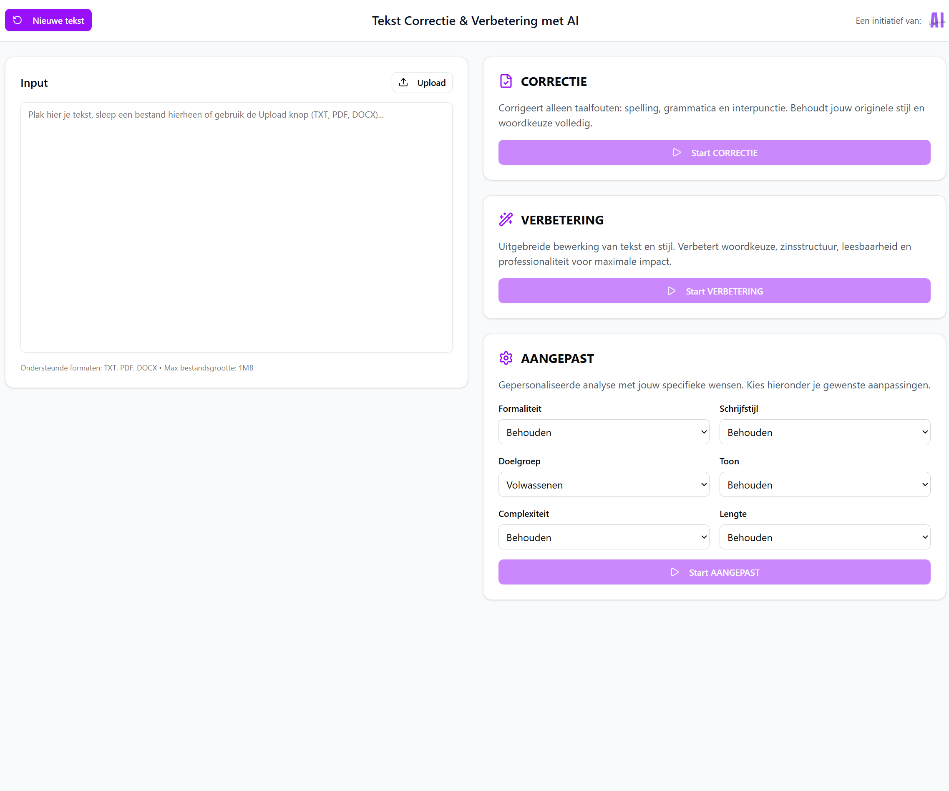Click the upload arrow icon
Image resolution: width=949 pixels, height=791 pixels.
(x=403, y=82)
